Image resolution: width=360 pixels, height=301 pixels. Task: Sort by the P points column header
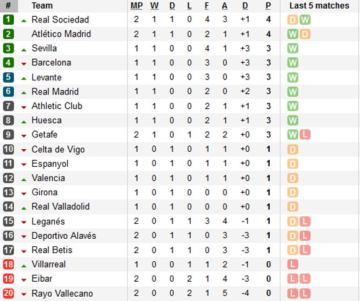click(x=268, y=6)
